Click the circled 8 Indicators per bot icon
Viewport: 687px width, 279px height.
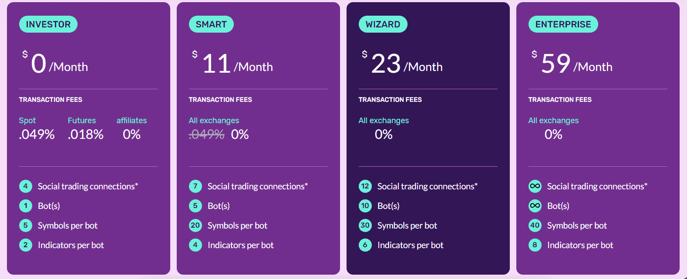[535, 245]
